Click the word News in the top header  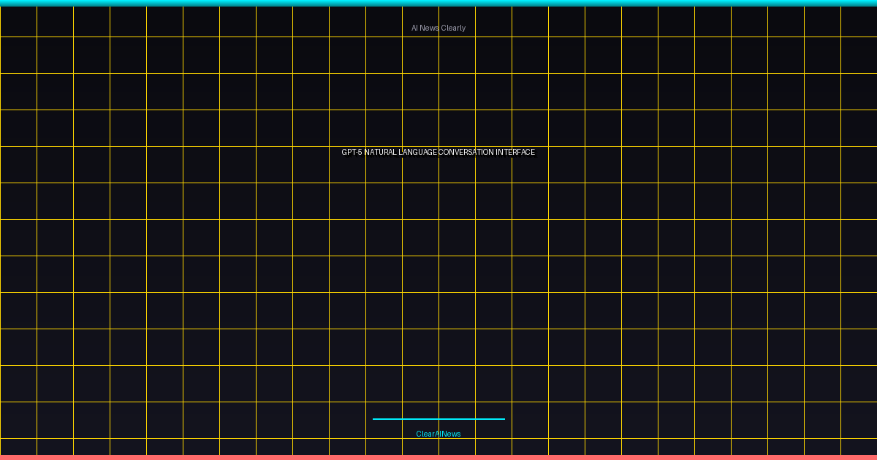(430, 28)
